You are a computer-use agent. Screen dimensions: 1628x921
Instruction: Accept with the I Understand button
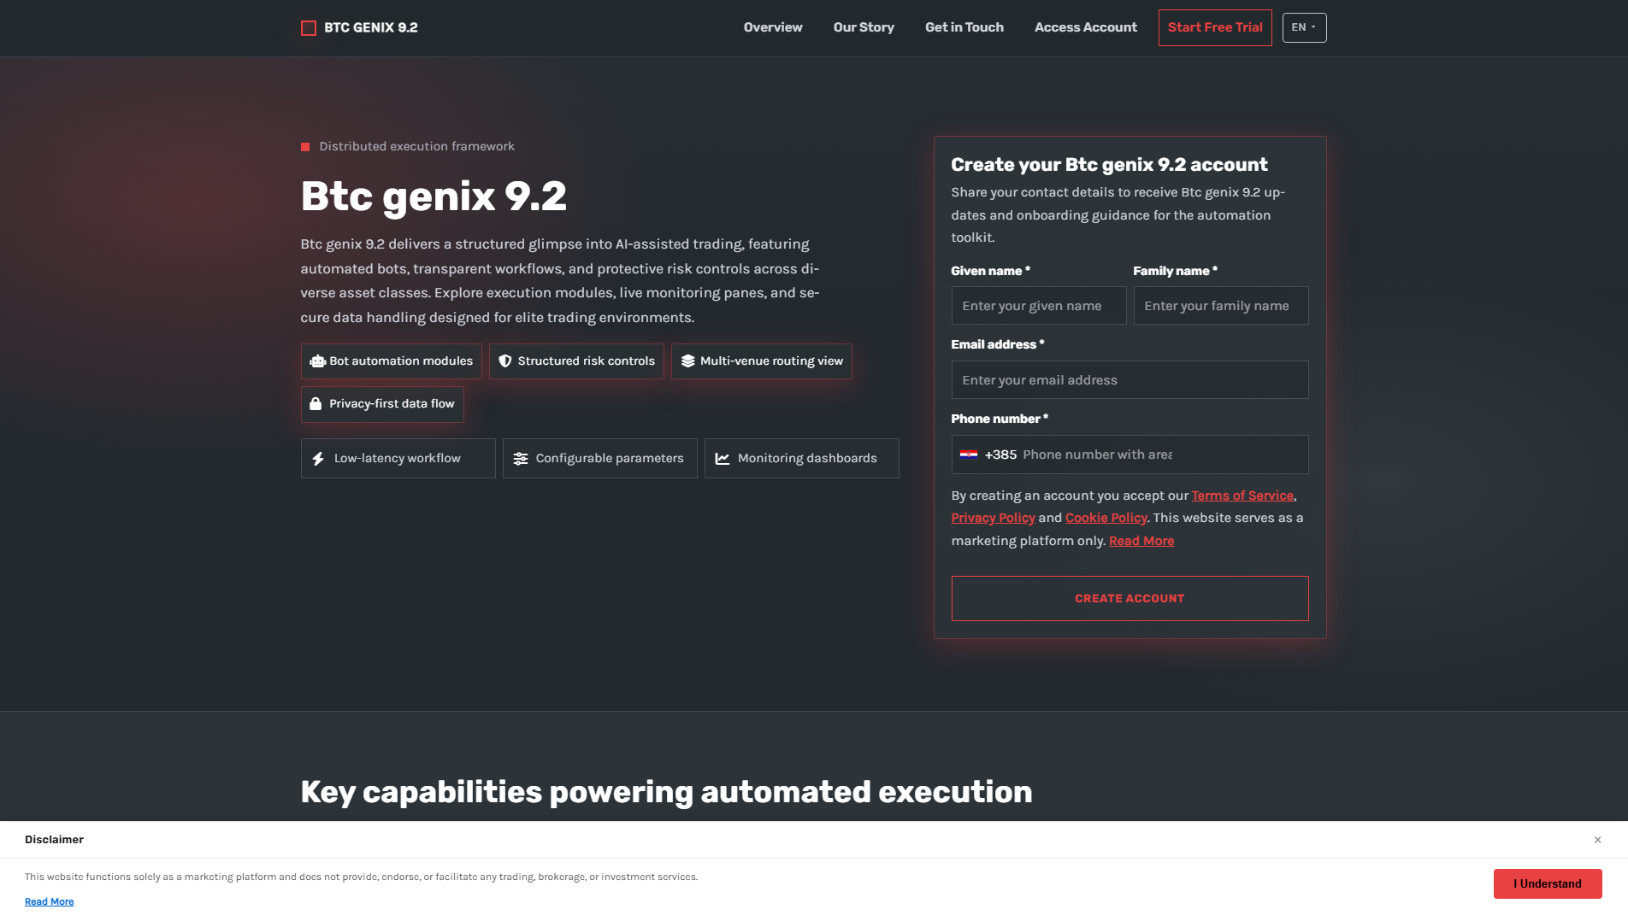point(1548,883)
